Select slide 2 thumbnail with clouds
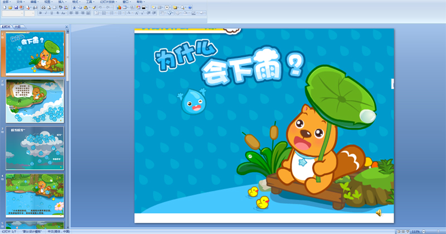 click(35, 101)
